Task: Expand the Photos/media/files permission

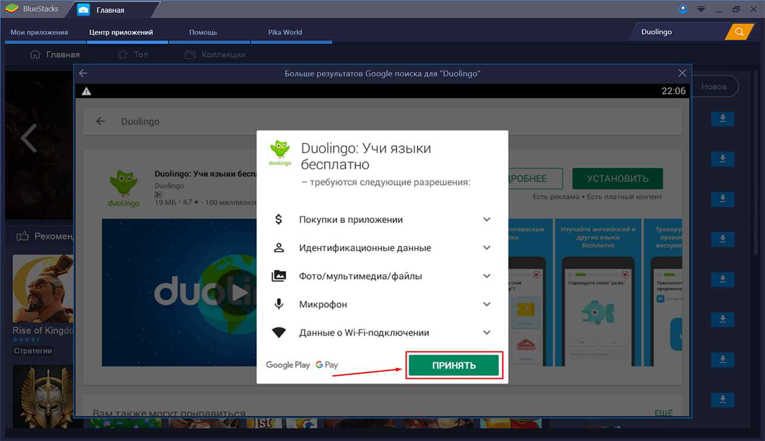Action: [x=486, y=276]
